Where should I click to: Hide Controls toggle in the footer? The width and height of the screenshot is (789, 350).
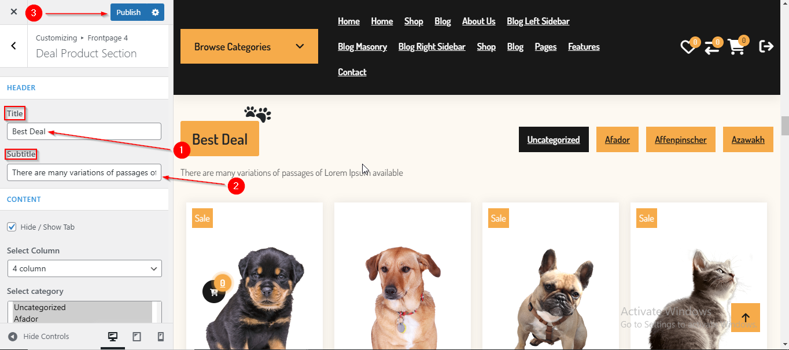coord(38,337)
